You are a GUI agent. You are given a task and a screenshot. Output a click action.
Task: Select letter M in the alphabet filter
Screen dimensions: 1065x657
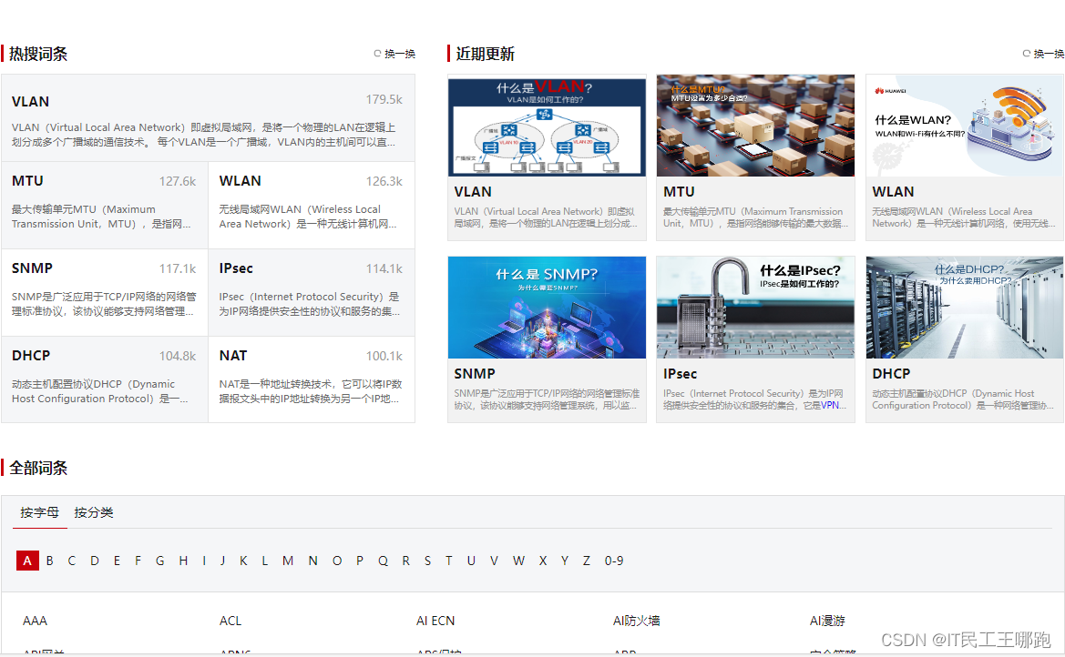tap(287, 561)
